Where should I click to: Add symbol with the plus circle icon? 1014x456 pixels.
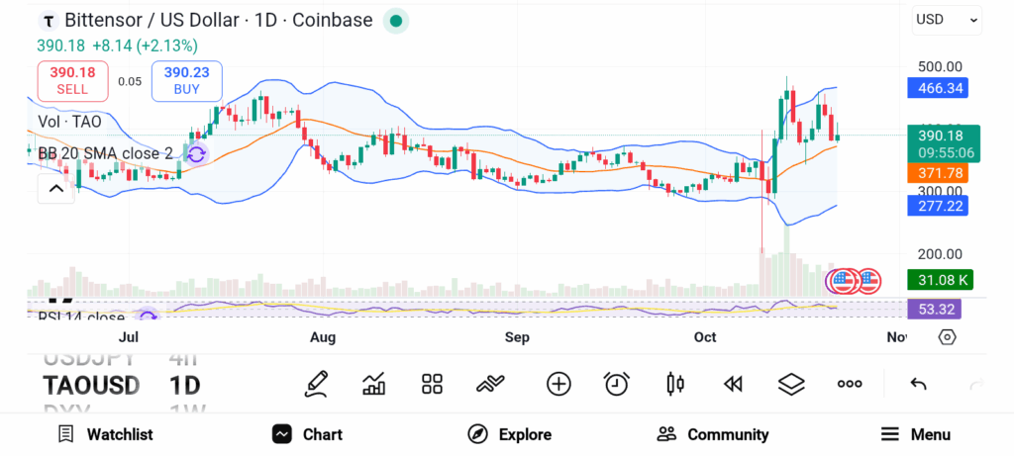coord(558,384)
